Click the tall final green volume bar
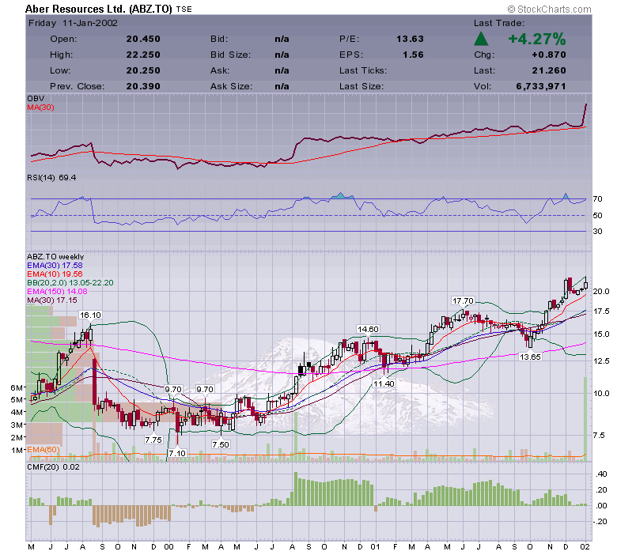This screenshot has width=617, height=555. click(x=585, y=419)
